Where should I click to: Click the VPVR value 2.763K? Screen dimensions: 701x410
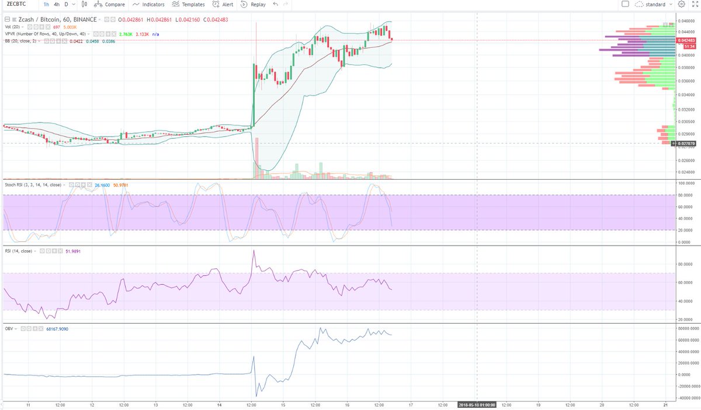[126, 34]
